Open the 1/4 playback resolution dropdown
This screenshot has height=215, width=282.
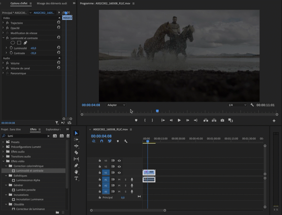(237, 105)
